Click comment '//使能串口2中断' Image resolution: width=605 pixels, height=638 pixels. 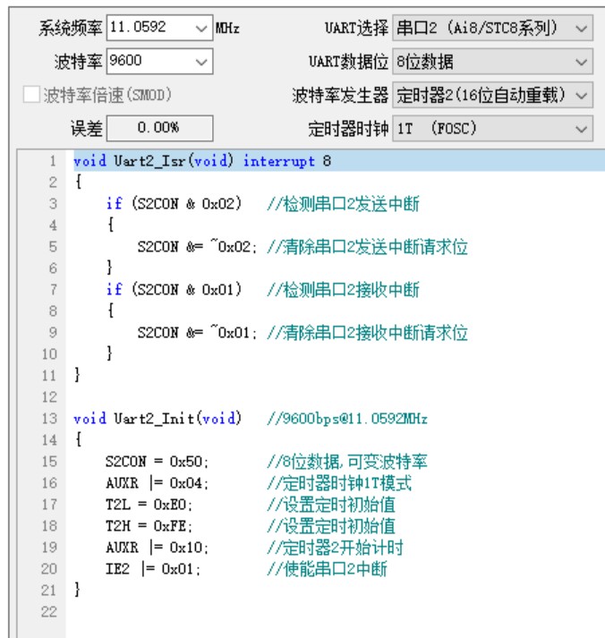coord(328,569)
